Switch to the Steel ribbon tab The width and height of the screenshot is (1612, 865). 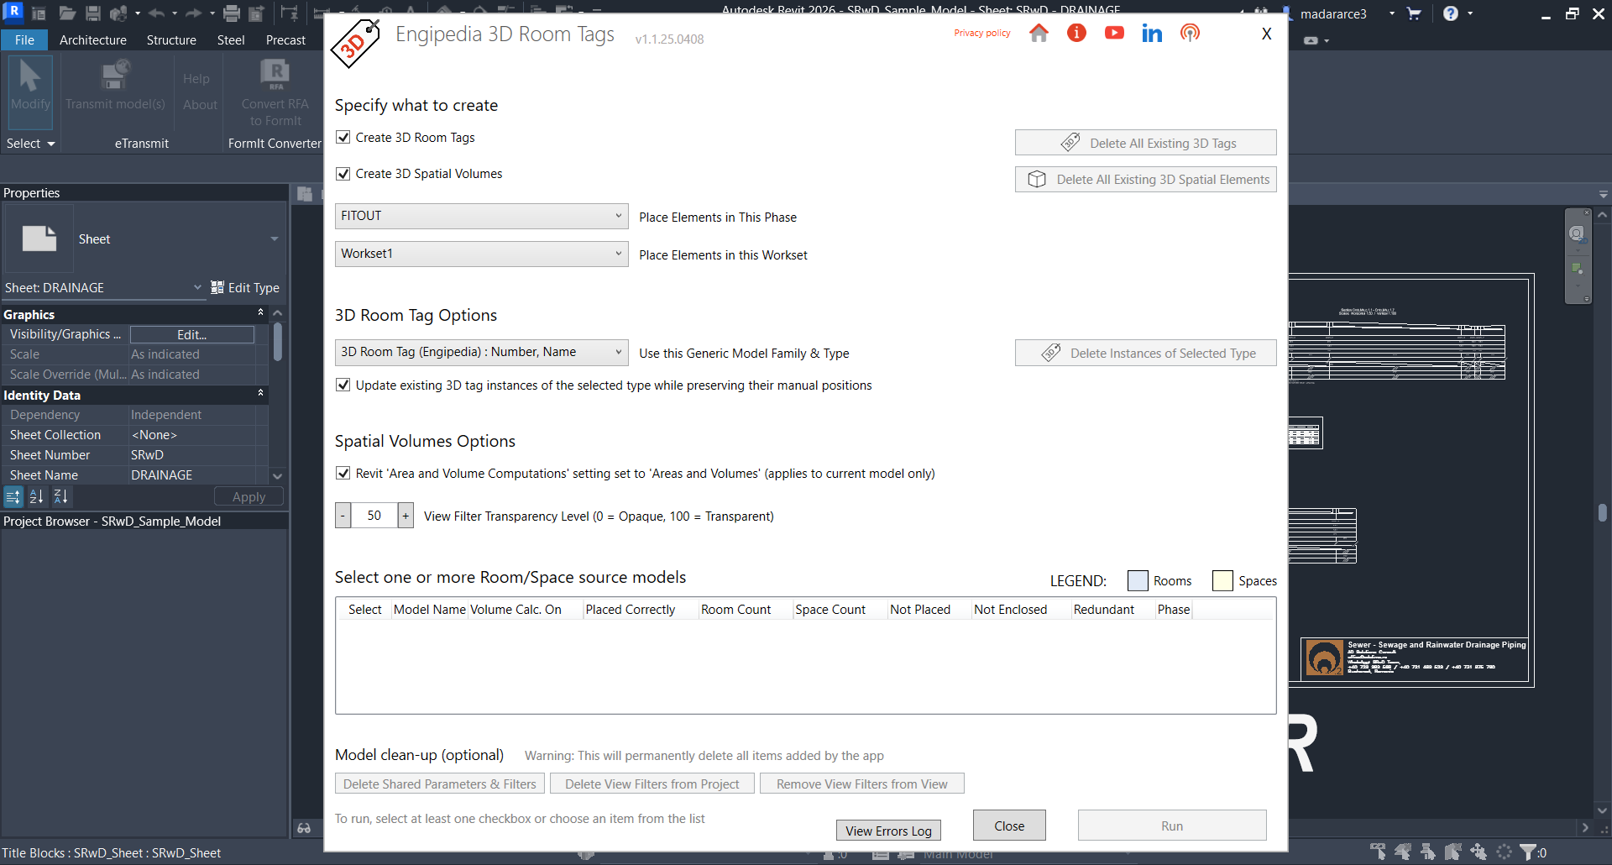[x=231, y=39]
